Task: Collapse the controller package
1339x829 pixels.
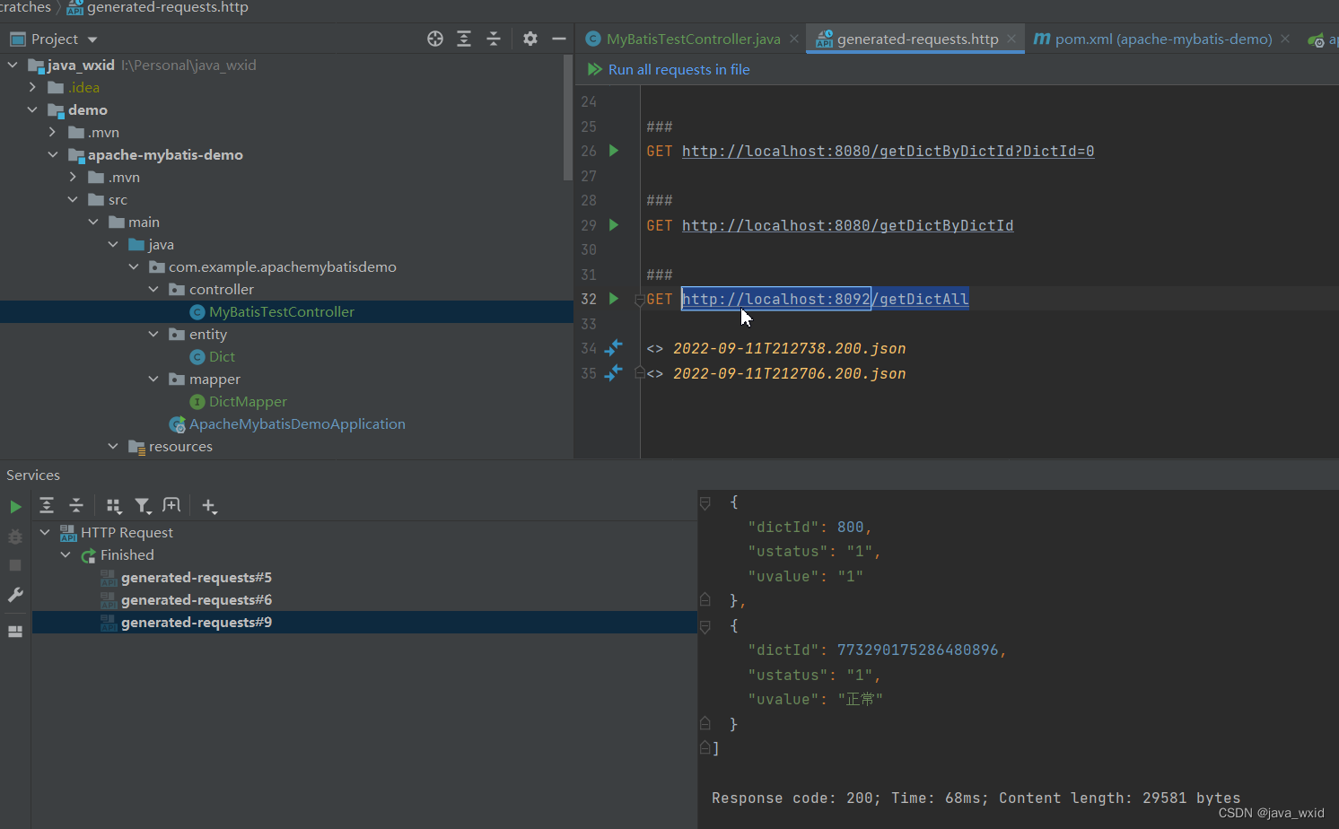Action: pyautogui.click(x=153, y=289)
